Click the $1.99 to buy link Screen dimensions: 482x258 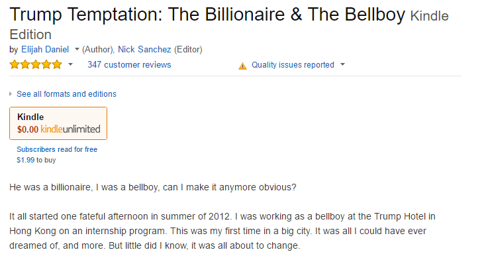pos(36,160)
